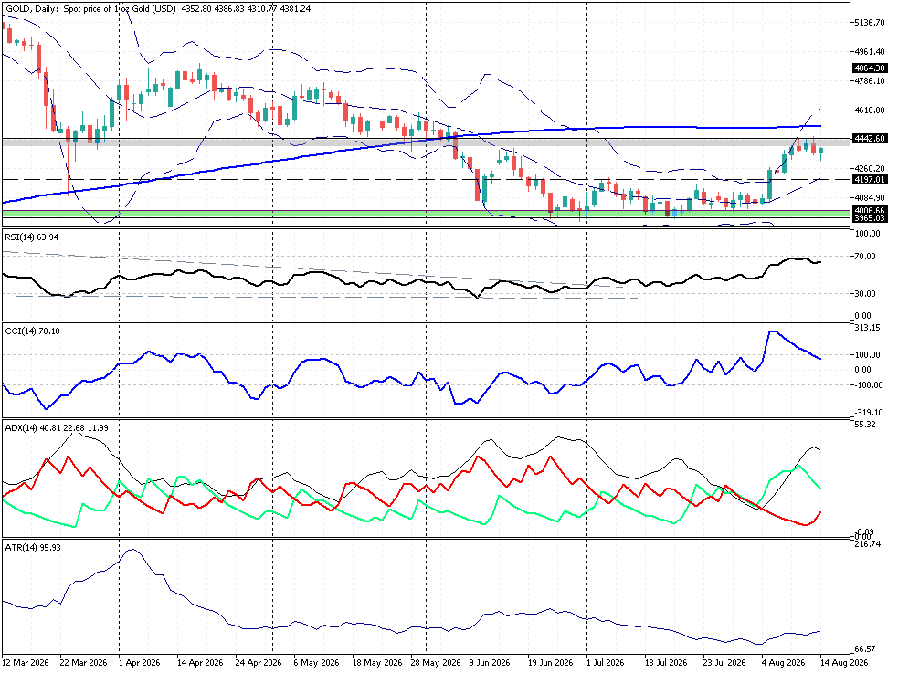Click the CCI scale value 313.15

[x=867, y=328]
